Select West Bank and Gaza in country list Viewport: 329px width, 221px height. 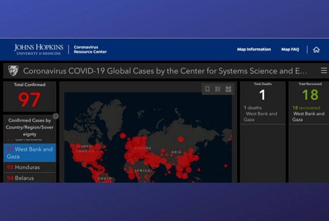point(30,153)
